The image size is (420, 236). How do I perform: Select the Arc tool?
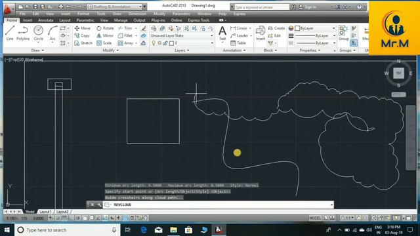coord(52,33)
